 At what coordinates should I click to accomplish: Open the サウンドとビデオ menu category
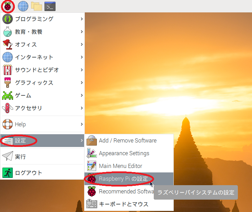[x=37, y=70]
